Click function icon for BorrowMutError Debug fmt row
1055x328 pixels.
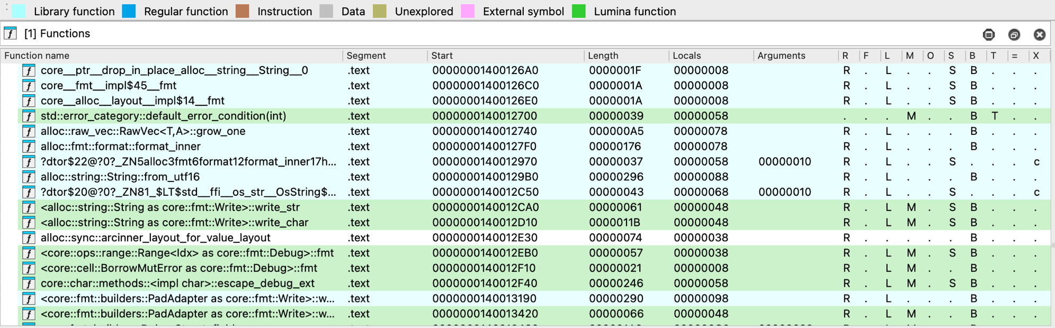point(29,268)
